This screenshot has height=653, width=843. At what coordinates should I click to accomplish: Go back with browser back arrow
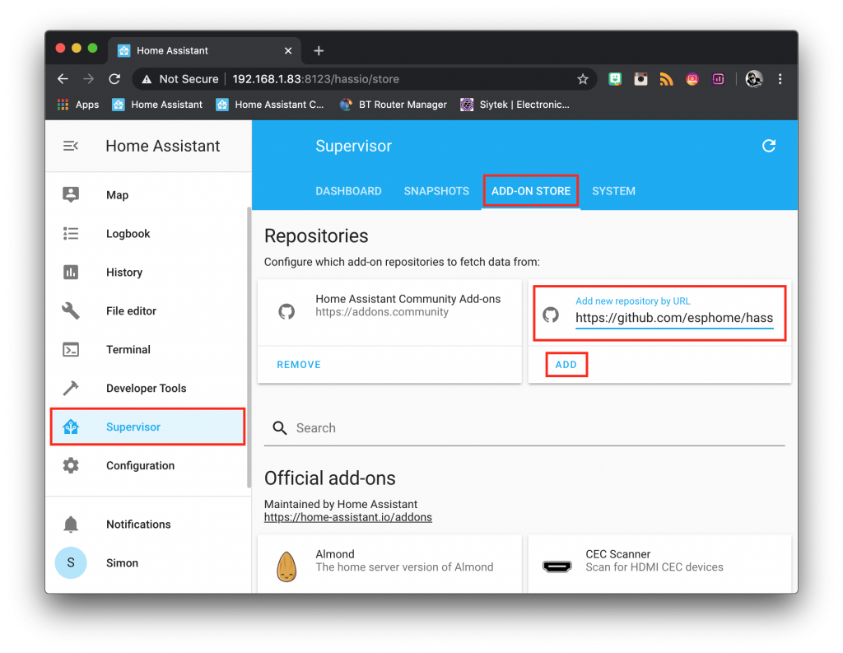pyautogui.click(x=63, y=79)
